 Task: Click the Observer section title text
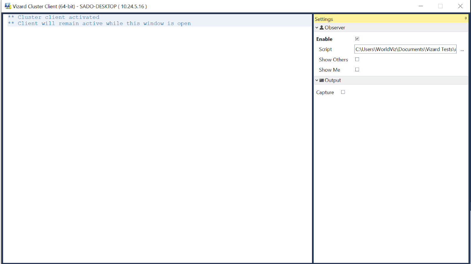click(335, 28)
